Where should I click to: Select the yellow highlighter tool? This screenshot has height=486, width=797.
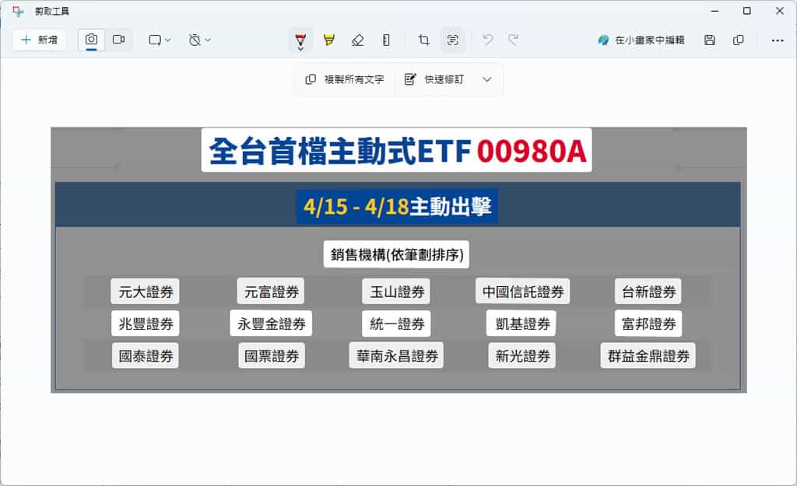329,40
